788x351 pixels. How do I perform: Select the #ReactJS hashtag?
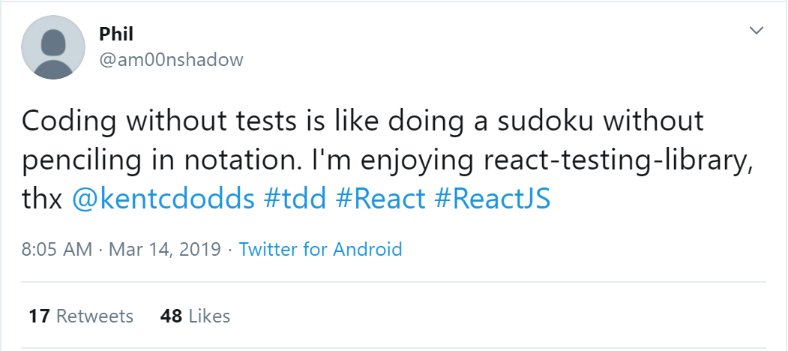pos(493,199)
